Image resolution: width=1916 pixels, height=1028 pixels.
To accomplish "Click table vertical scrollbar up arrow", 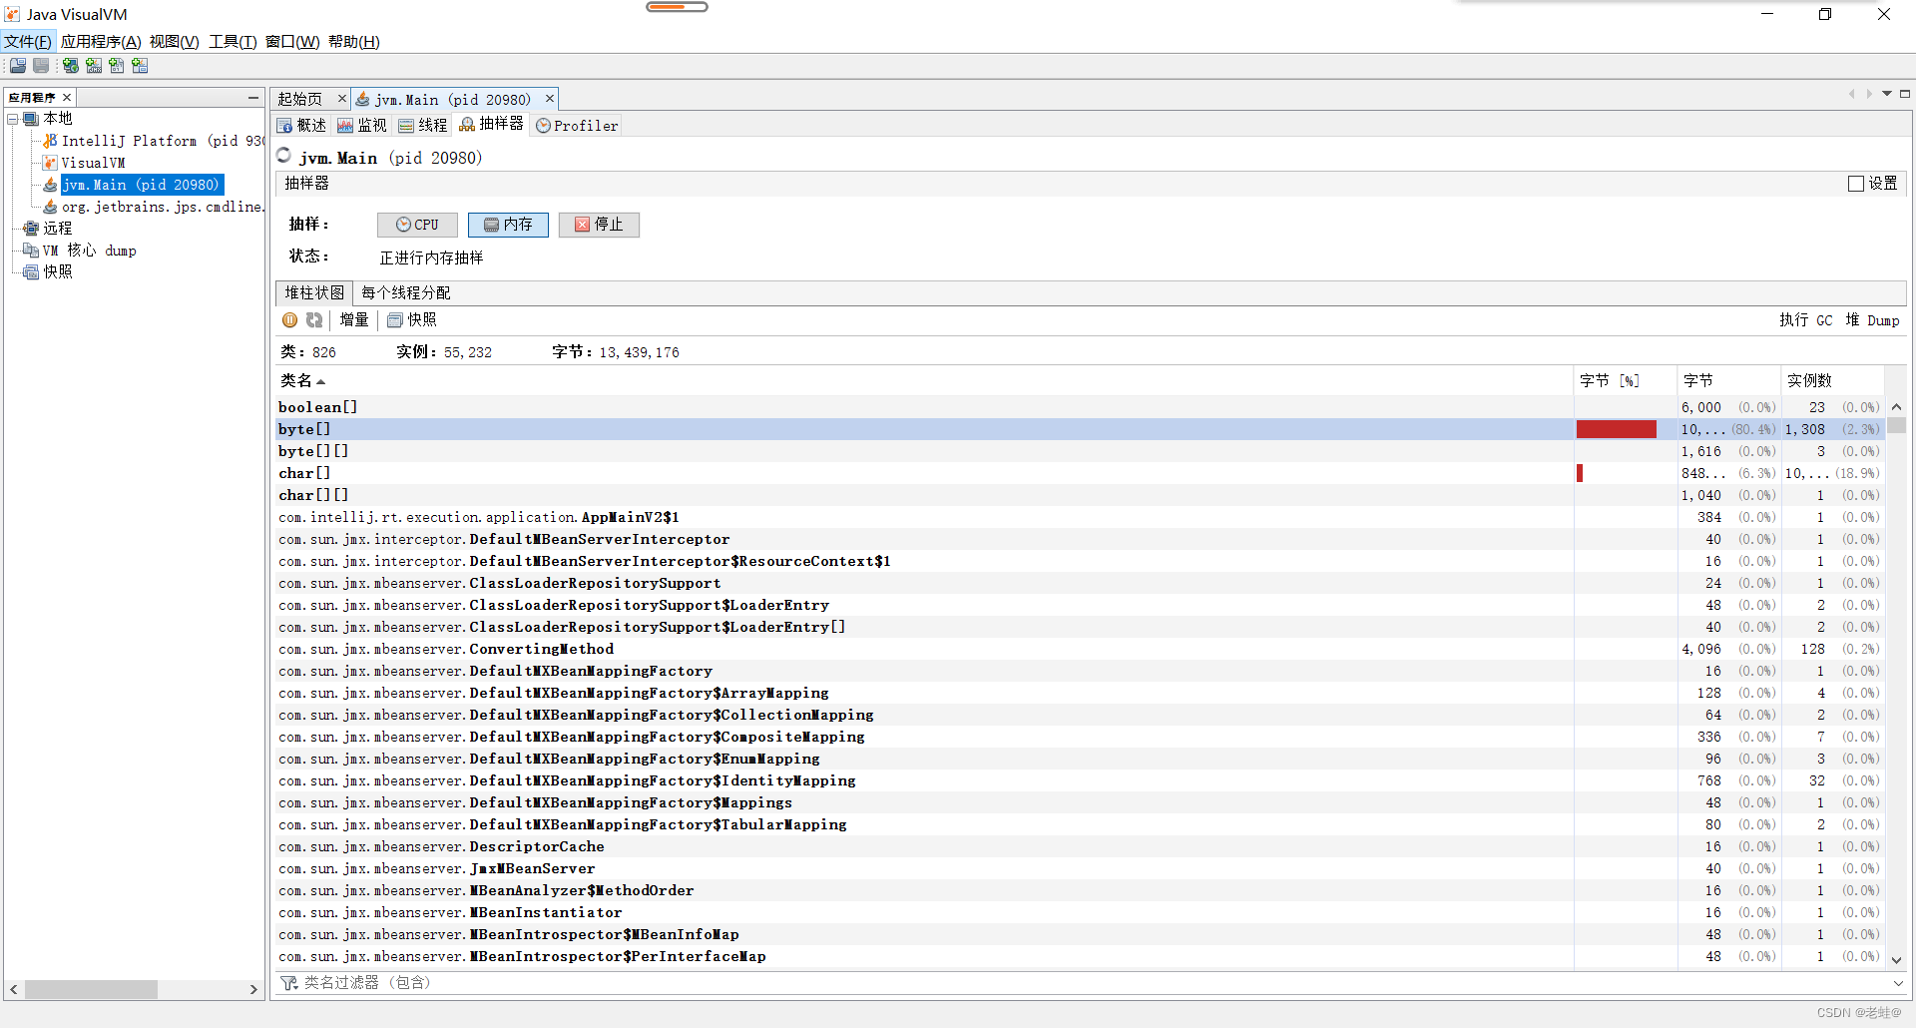I will point(1896,407).
